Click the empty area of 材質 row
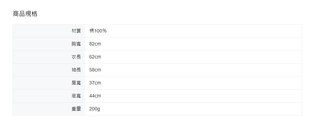The image size is (315, 133). click(204, 31)
